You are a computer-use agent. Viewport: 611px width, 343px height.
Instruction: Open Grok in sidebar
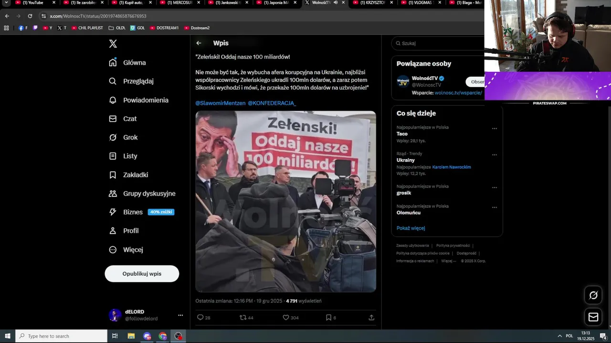pyautogui.click(x=123, y=137)
